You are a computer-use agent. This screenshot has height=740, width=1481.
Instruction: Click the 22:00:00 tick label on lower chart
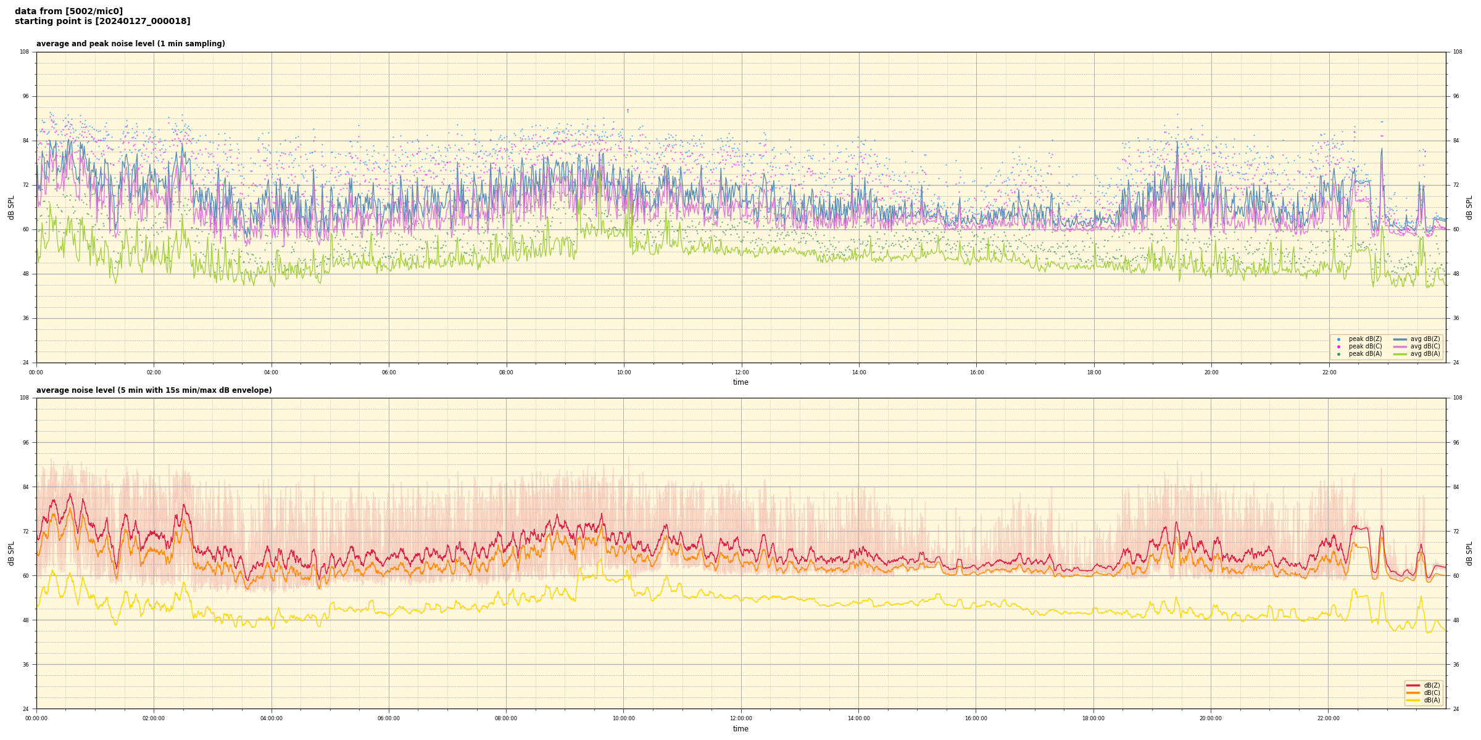[1329, 718]
